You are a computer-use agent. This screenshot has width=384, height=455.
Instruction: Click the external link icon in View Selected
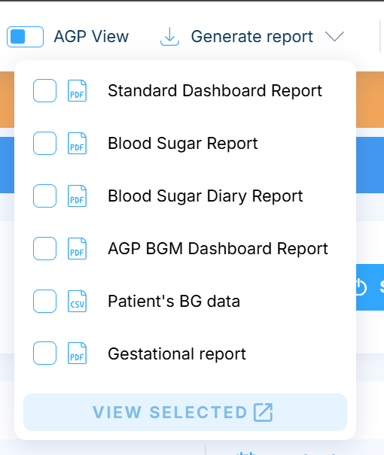pyautogui.click(x=264, y=412)
